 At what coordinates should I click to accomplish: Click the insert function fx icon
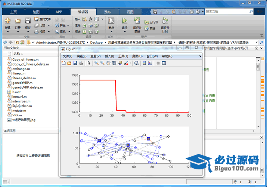[91, 19]
